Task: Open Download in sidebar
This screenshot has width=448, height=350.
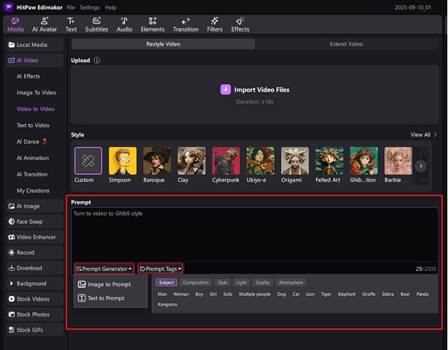Action: coord(35,268)
